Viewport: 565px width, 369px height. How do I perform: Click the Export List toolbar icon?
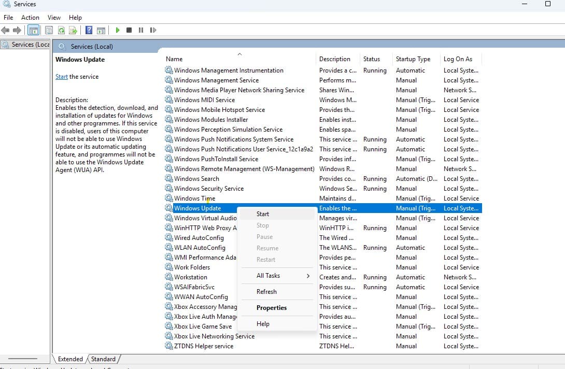[73, 30]
